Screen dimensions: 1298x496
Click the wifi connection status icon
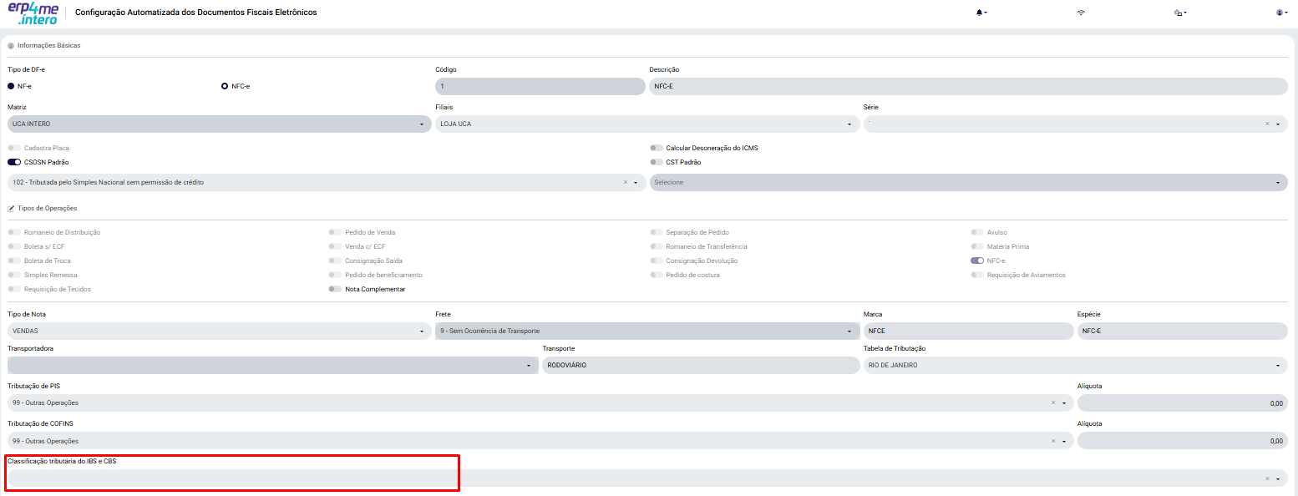[1081, 13]
